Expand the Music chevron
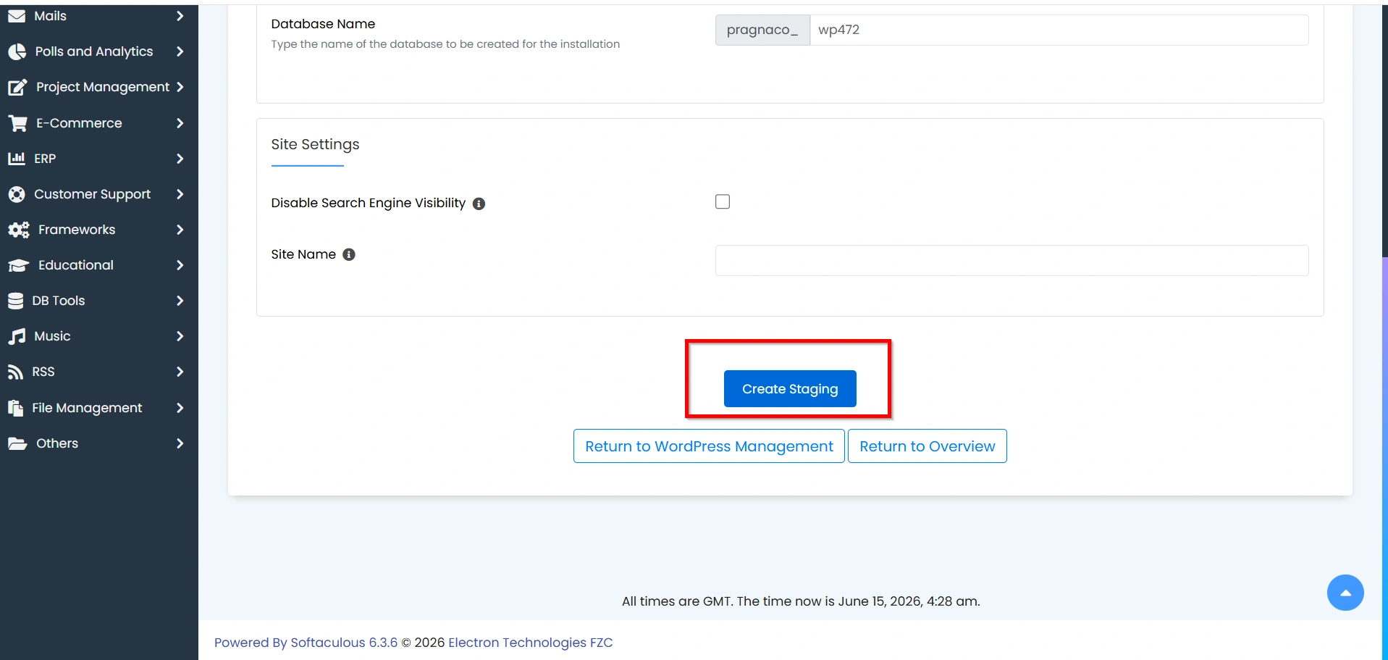This screenshot has width=1388, height=660. pos(180,336)
